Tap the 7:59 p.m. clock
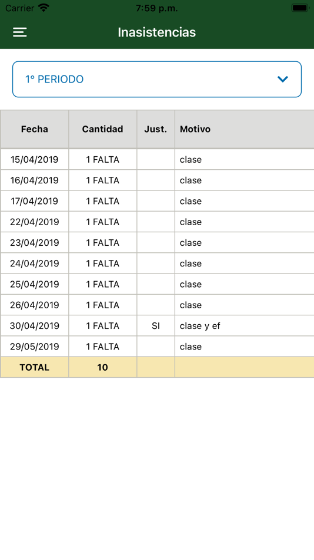314x560 pixels. pos(157,8)
